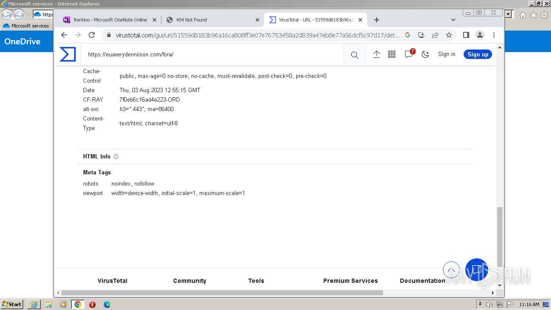Click the Sign in link
The height and width of the screenshot is (310, 551).
pos(446,54)
